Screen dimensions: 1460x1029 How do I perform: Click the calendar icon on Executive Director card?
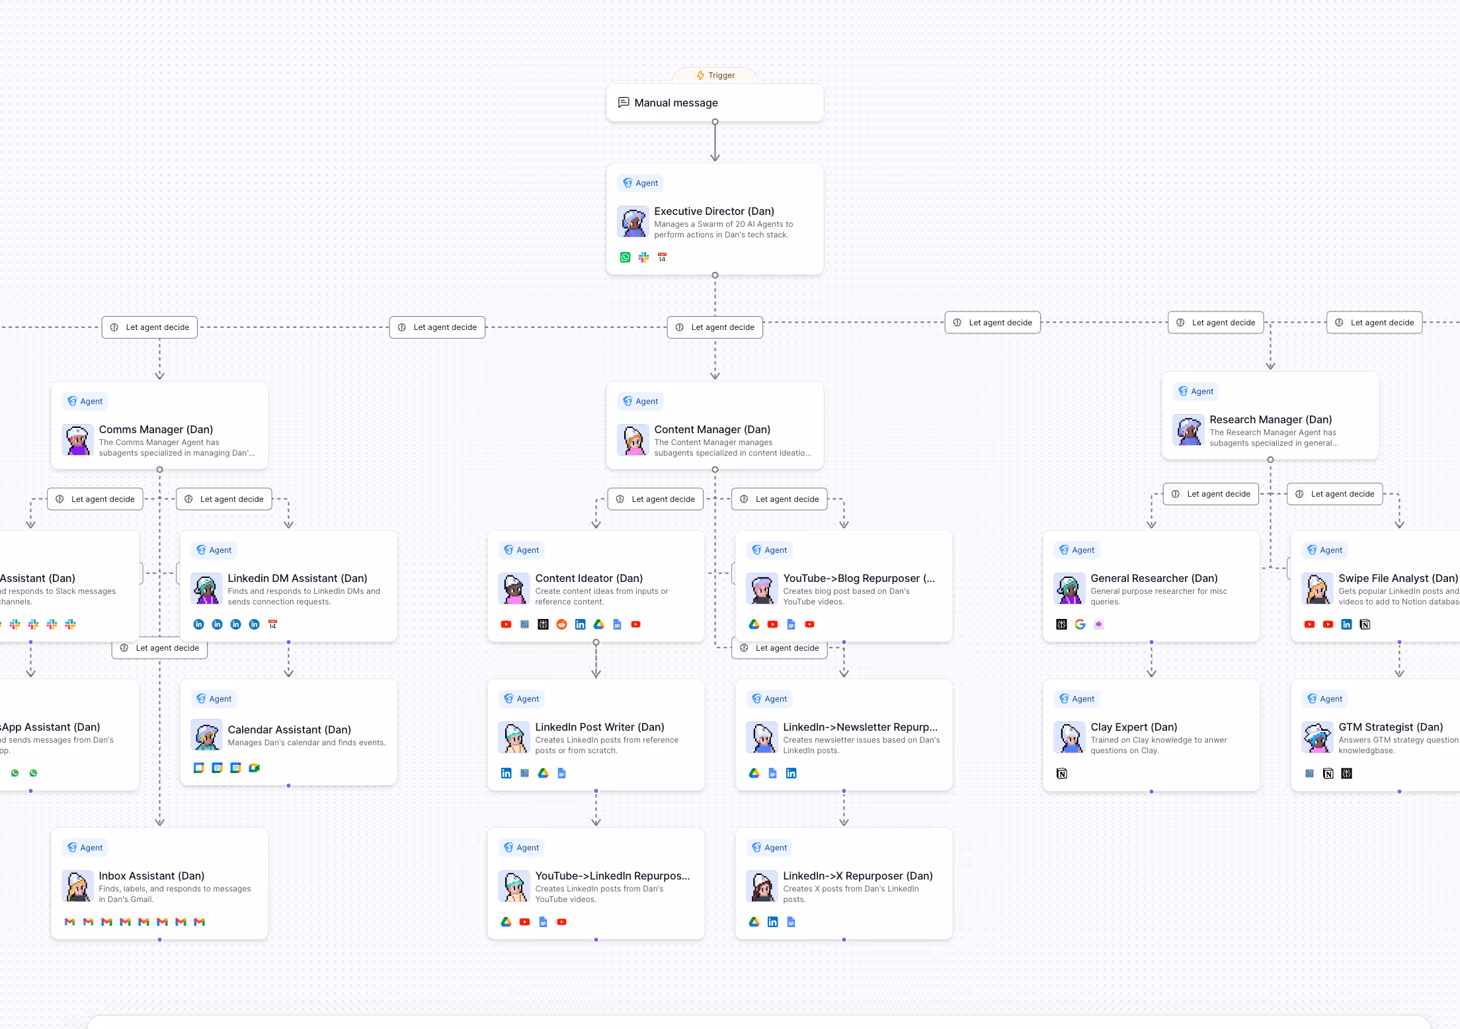coord(662,257)
